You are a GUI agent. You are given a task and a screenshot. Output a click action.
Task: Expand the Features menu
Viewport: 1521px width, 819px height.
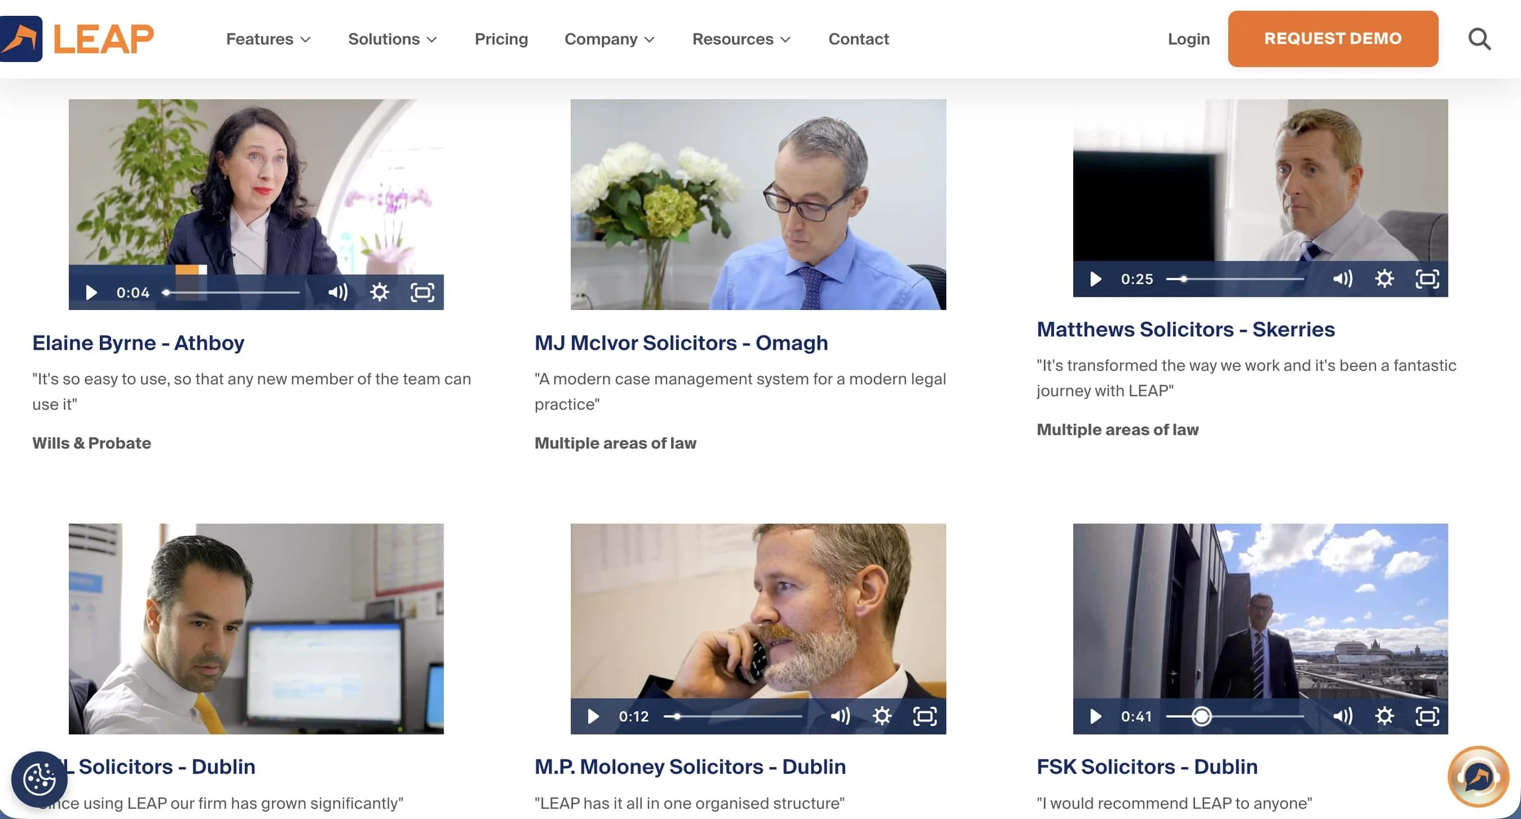(268, 39)
